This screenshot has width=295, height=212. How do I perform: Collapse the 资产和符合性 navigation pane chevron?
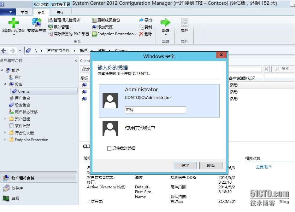click(76, 61)
